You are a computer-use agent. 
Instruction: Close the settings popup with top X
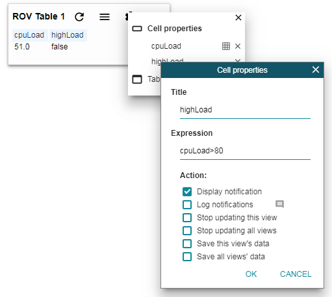point(238,18)
